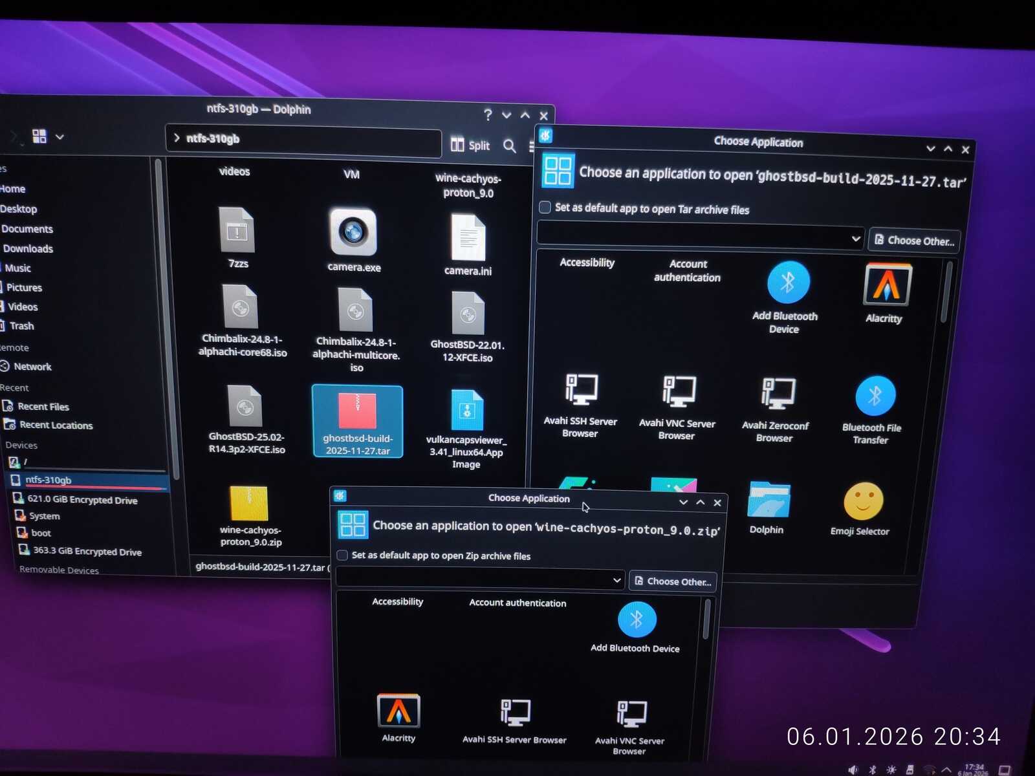1035x776 pixels.
Task: Click Choose Other... in the tar dialog
Action: (915, 241)
